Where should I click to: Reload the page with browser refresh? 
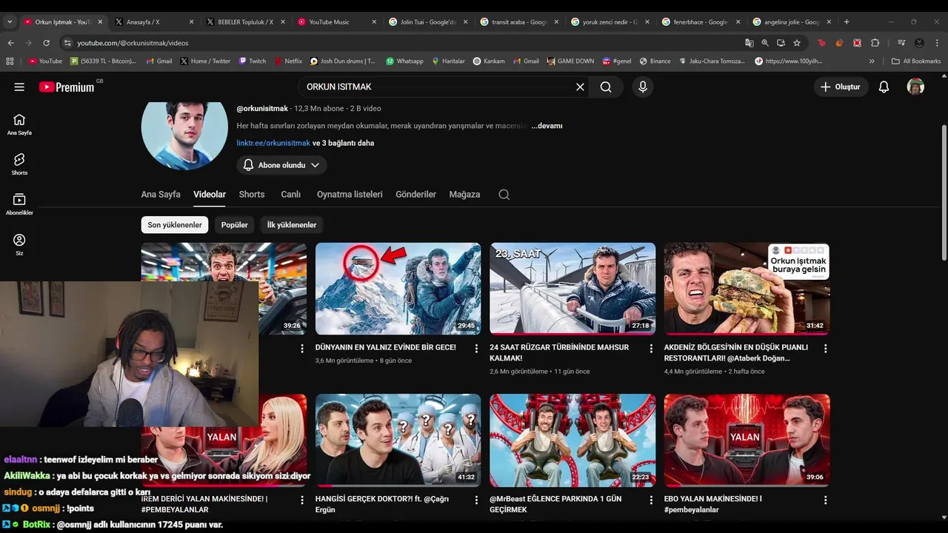tap(46, 43)
